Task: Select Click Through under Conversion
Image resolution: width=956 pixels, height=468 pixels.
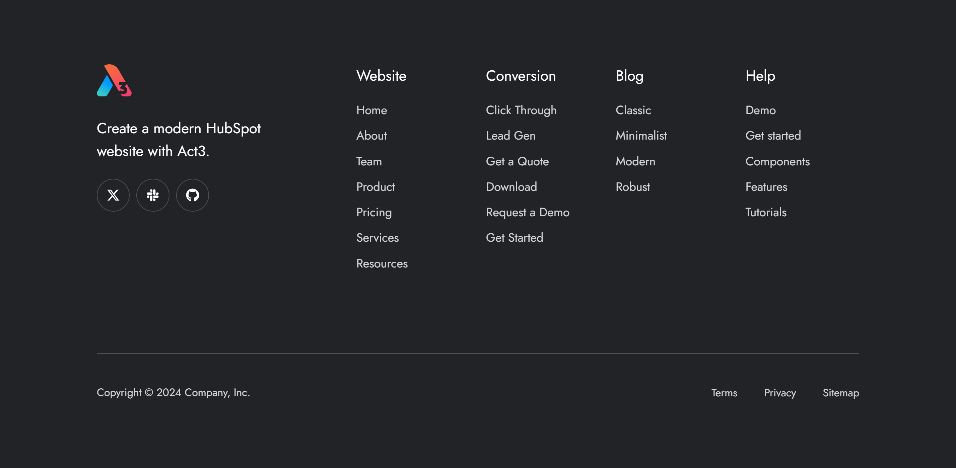Action: coord(521,110)
